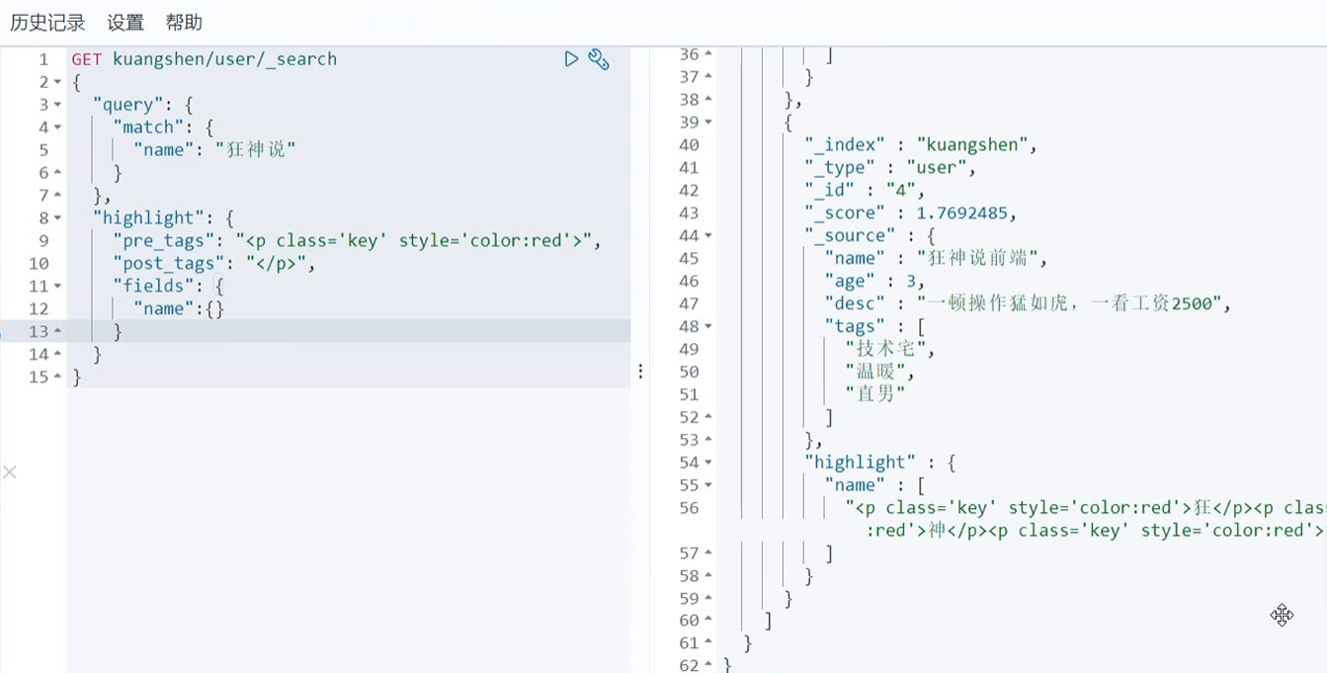This screenshot has height=673, width=1327.
Task: Toggle fold marker on request line 14
Action: 57,355
